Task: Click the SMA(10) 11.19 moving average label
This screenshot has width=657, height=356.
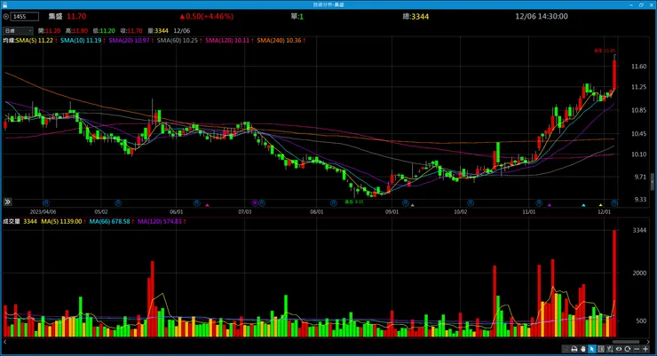Action: point(81,41)
